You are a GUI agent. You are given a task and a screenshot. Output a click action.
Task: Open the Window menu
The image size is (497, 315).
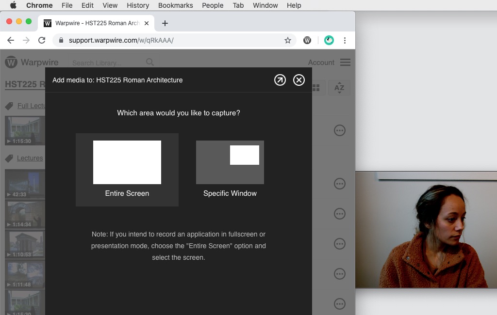click(x=265, y=5)
